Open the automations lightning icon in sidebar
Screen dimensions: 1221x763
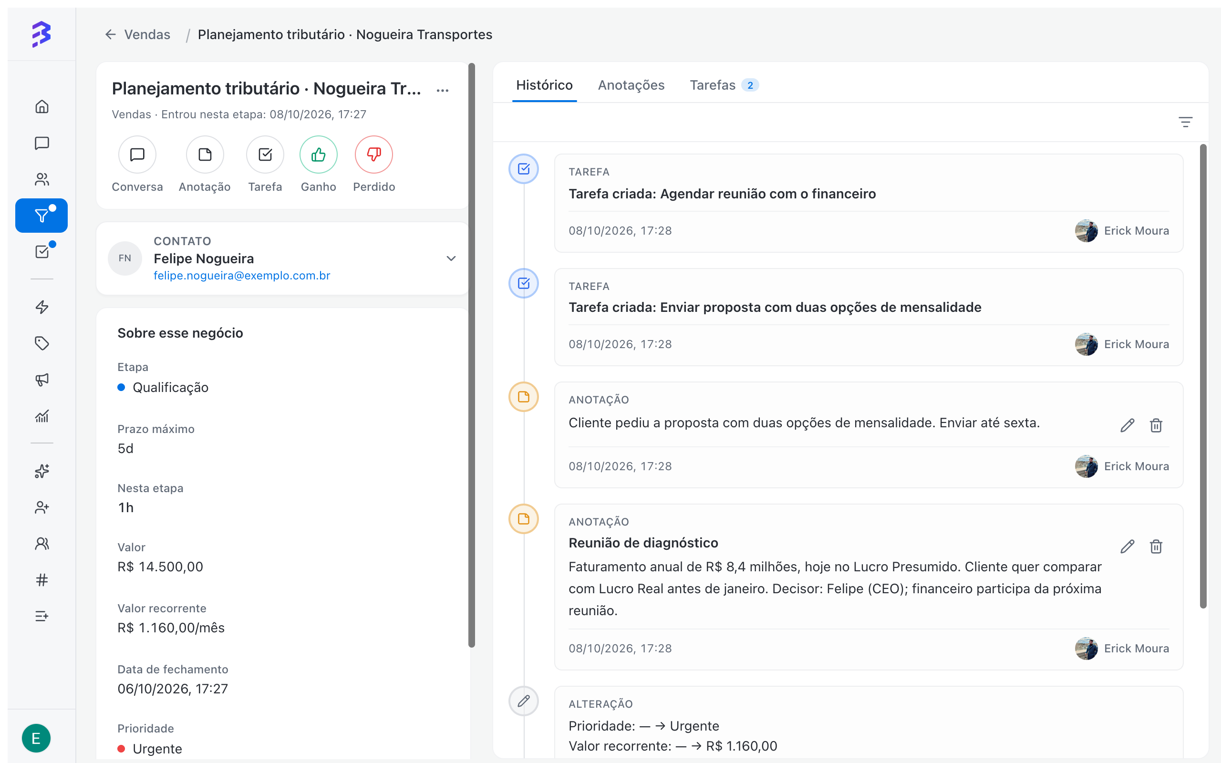pos(42,307)
